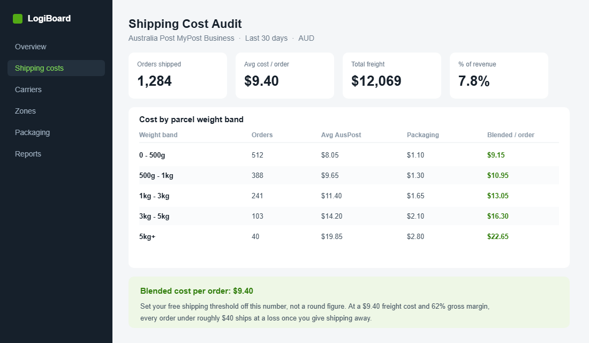Select the '0 - 500g' weight band row
The height and width of the screenshot is (343, 589).
349,155
